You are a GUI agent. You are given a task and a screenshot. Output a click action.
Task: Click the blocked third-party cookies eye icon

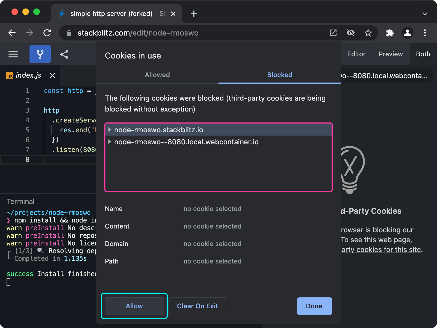point(350,33)
